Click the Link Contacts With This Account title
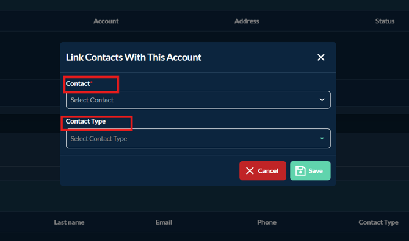The image size is (409, 241). tap(134, 57)
